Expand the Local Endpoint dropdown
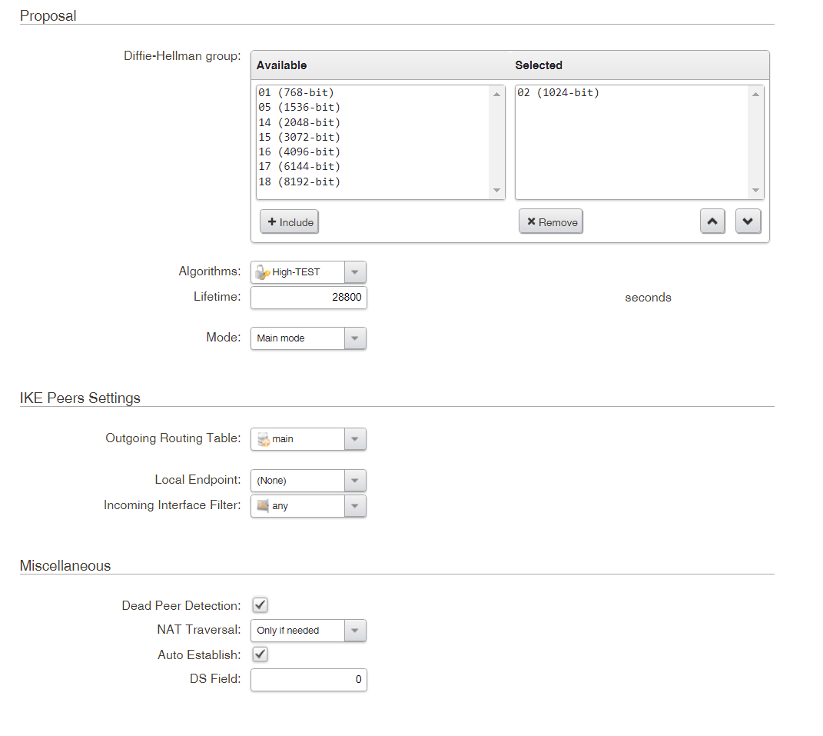 354,481
